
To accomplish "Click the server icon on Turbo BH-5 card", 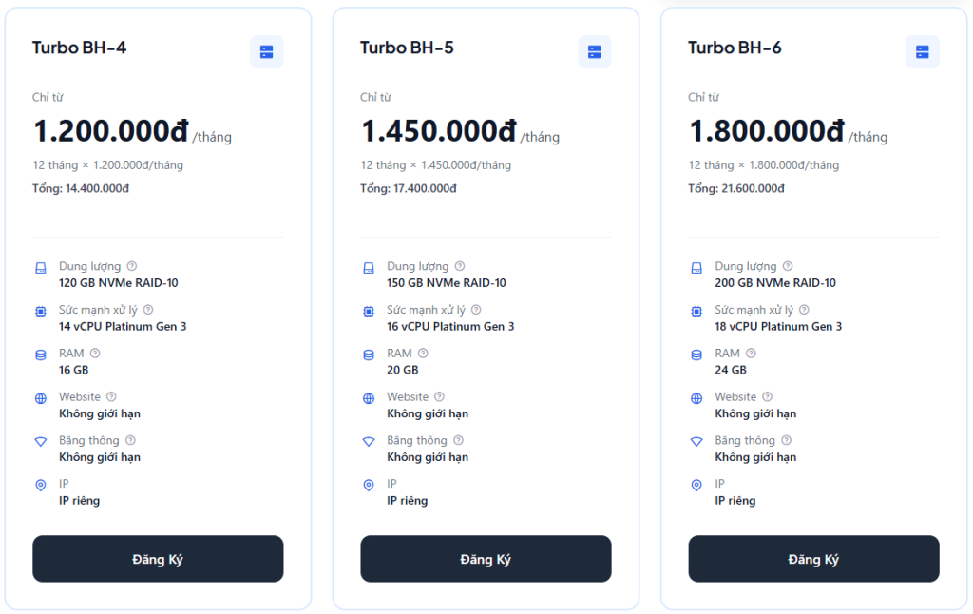I will click(595, 52).
